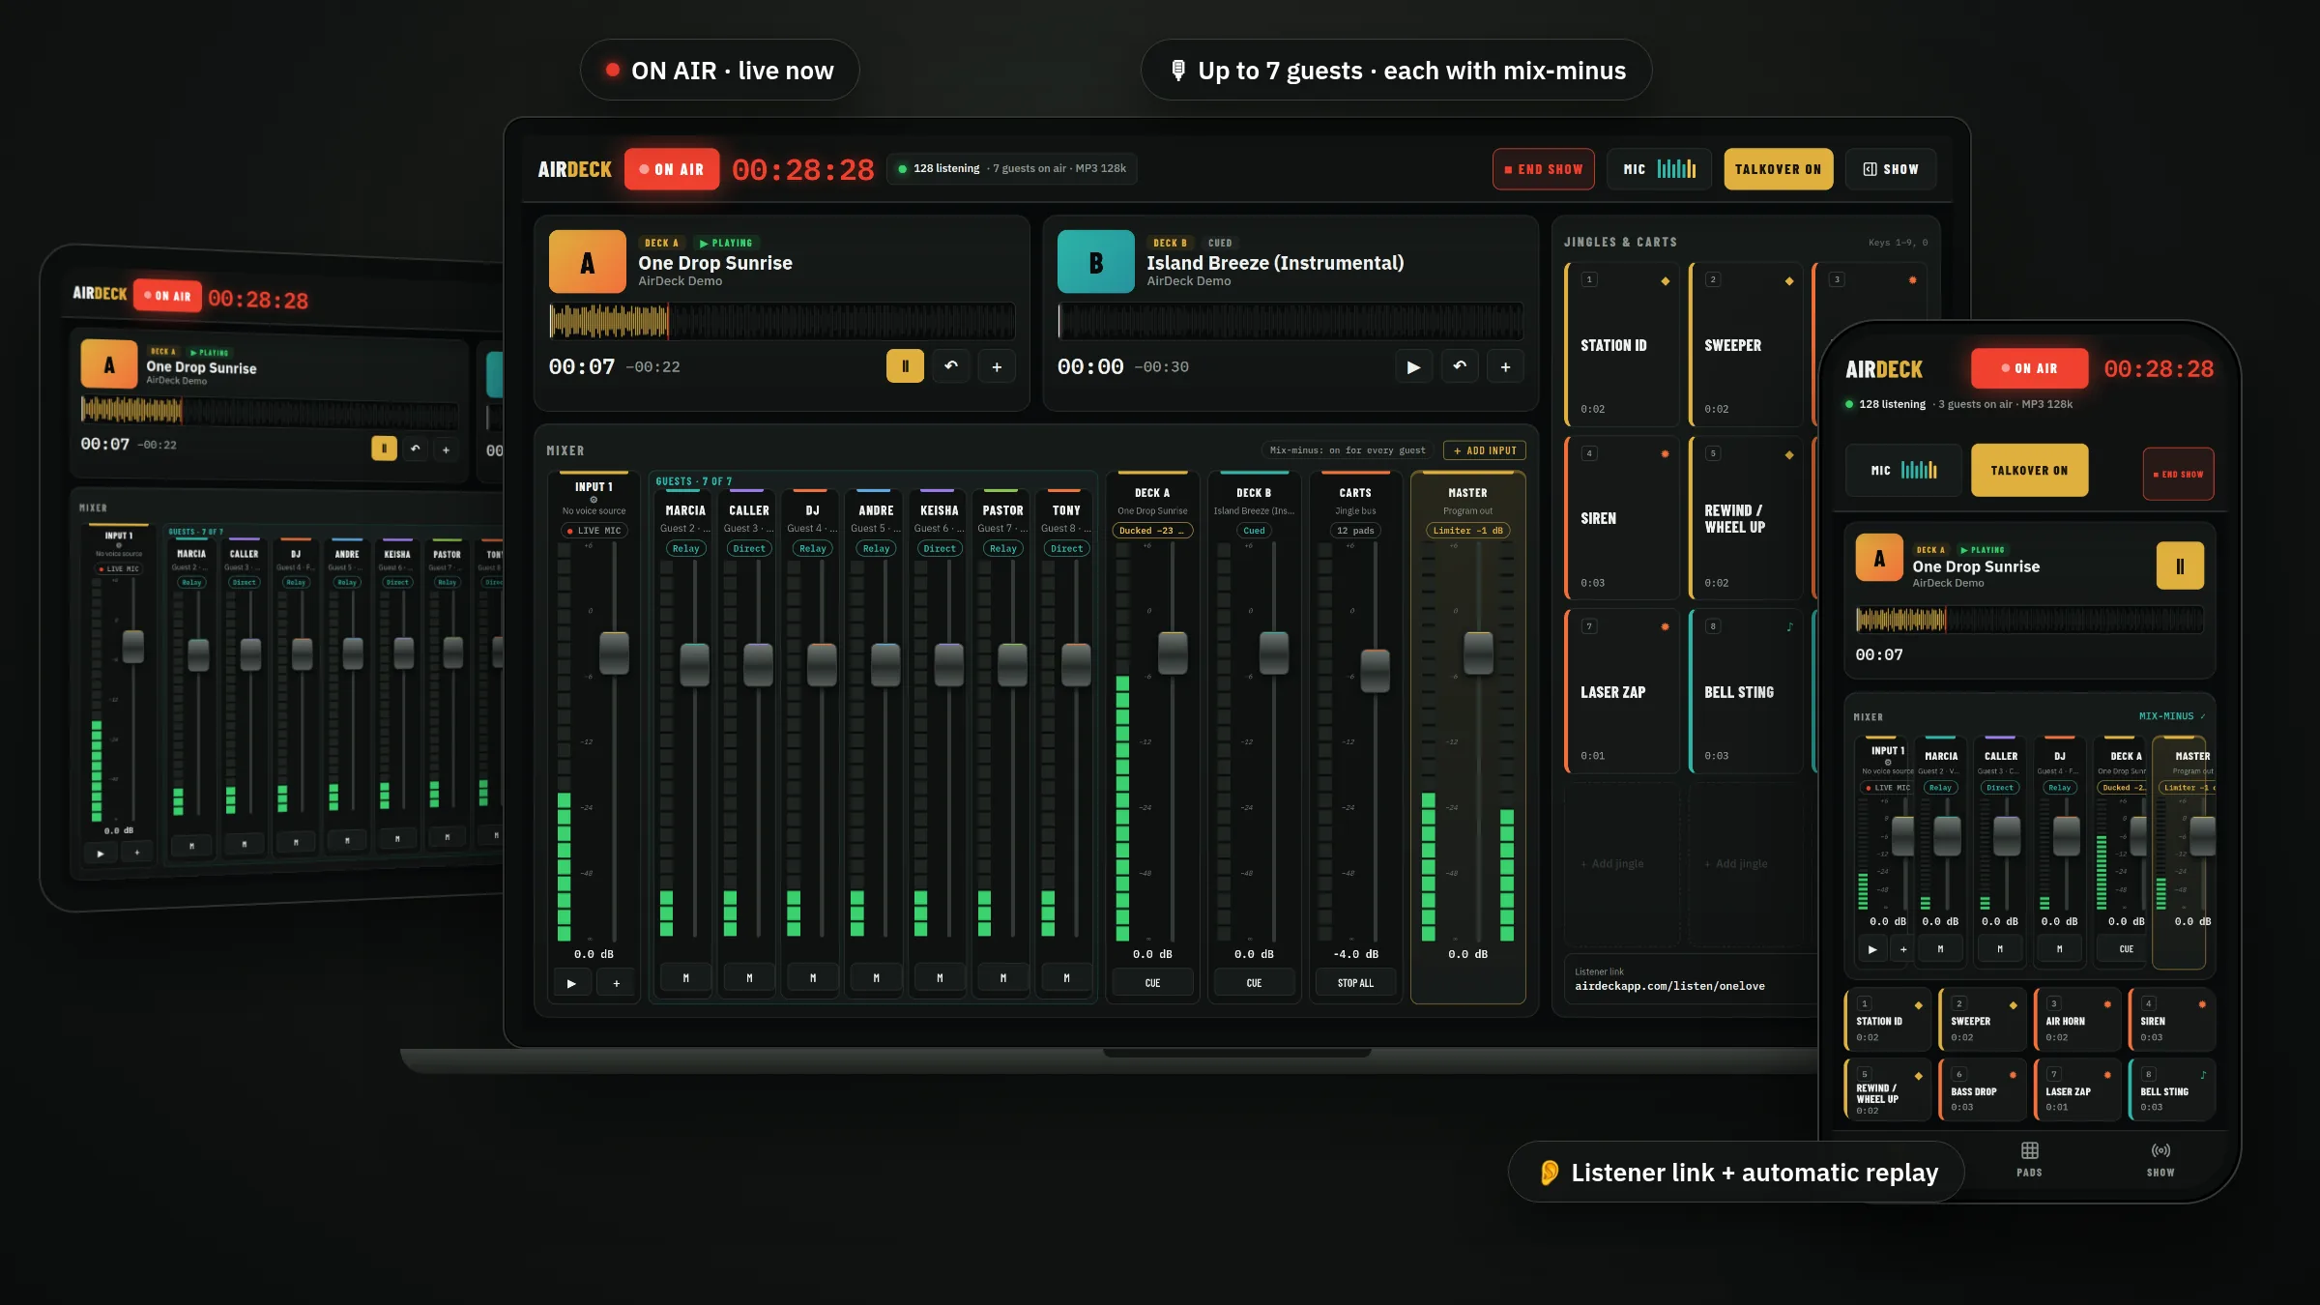Rewind Deck B on the laptop
This screenshot has height=1305, width=2320.
pyautogui.click(x=1460, y=366)
